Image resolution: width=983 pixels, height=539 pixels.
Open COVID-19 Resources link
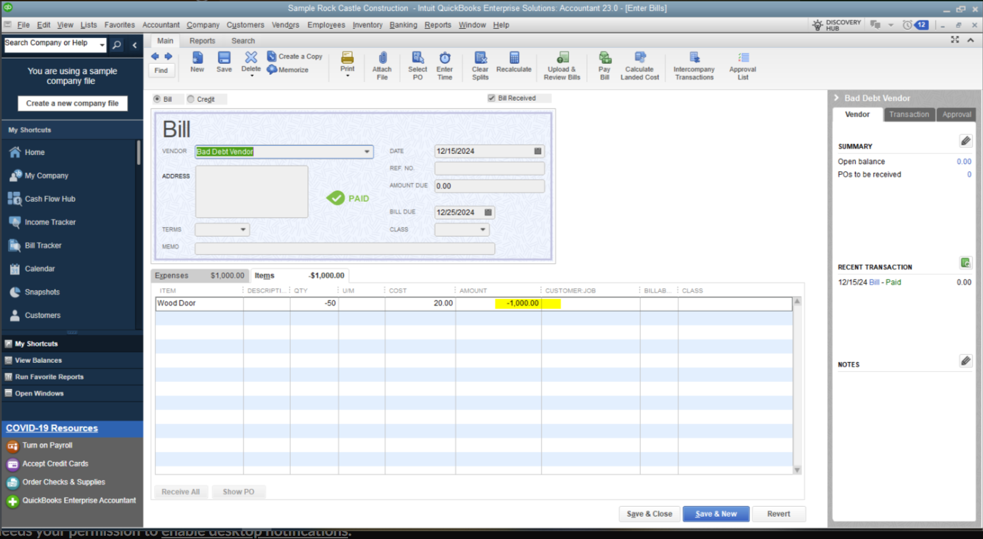tap(52, 428)
